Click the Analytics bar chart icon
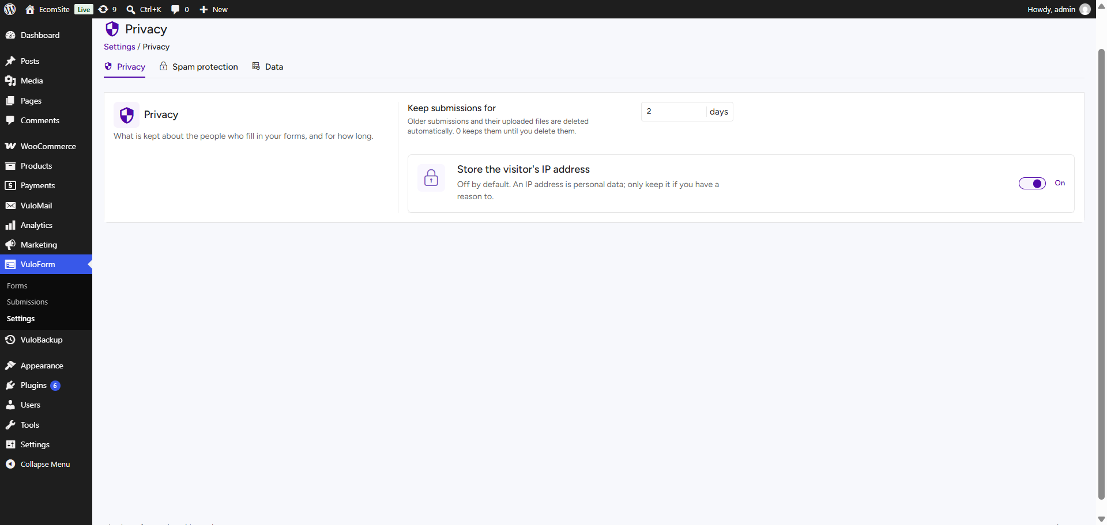1107x525 pixels. coord(10,225)
